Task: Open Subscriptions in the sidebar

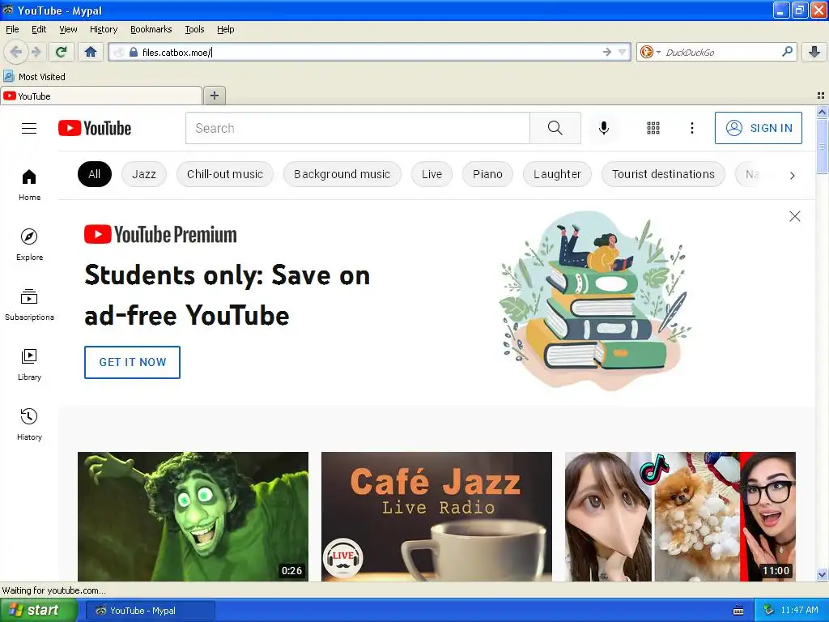Action: click(x=29, y=305)
